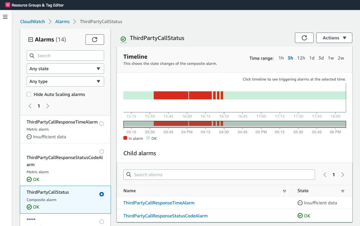
Task: Go to next page of Alarms list
Action: [x=48, y=106]
